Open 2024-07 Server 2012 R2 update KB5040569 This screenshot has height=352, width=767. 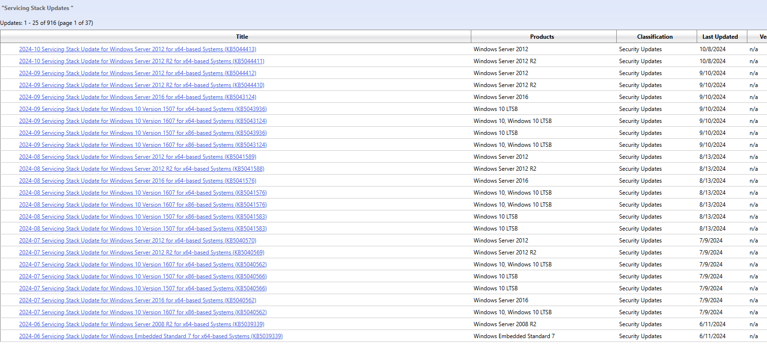142,253
